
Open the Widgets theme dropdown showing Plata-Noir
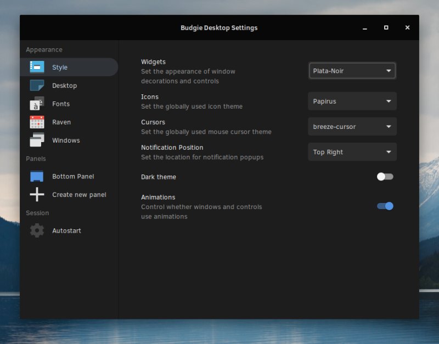tap(352, 70)
